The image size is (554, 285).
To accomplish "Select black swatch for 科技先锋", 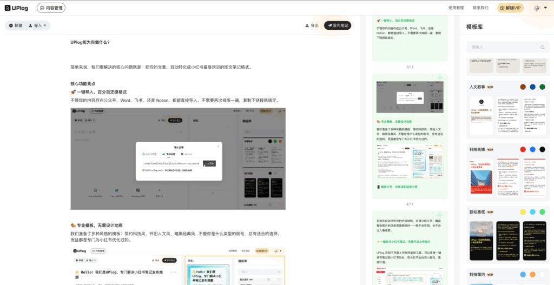I will (x=542, y=149).
